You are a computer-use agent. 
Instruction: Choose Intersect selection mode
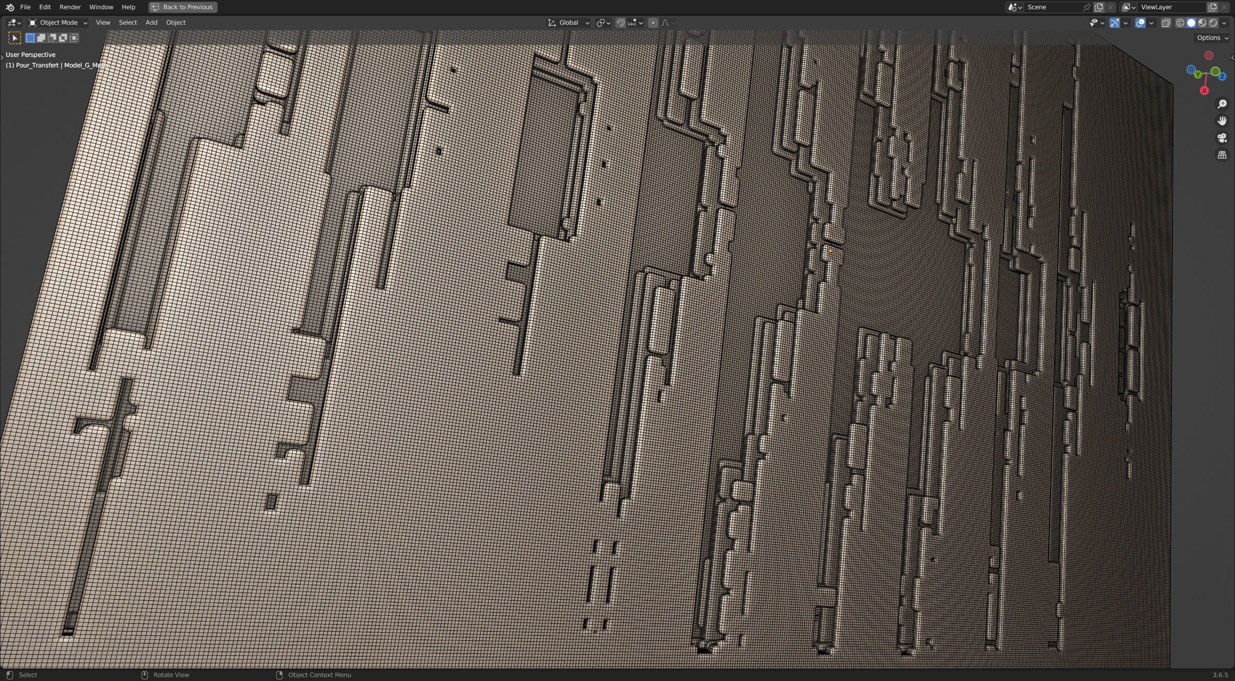click(74, 38)
